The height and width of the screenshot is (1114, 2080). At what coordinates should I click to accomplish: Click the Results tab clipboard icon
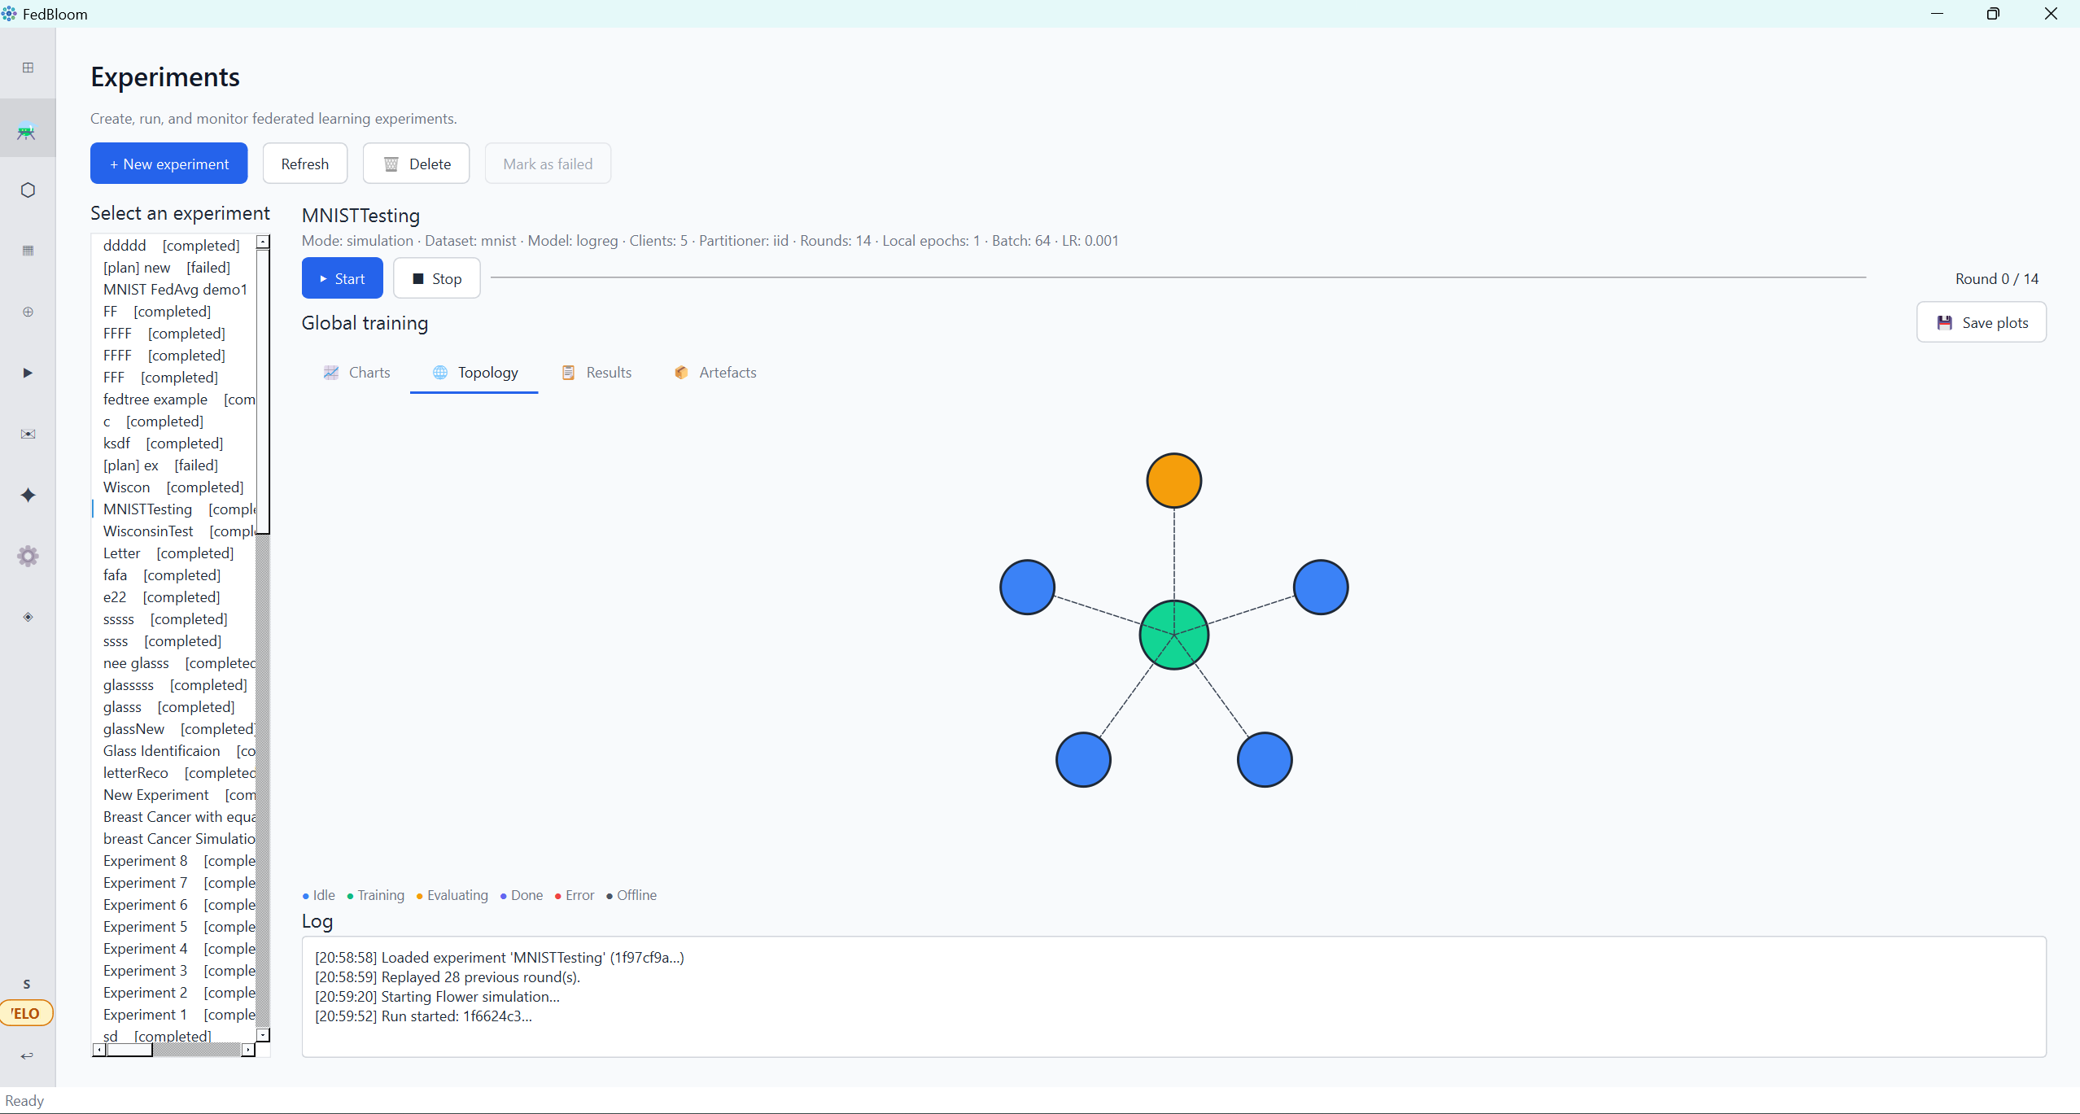point(568,372)
